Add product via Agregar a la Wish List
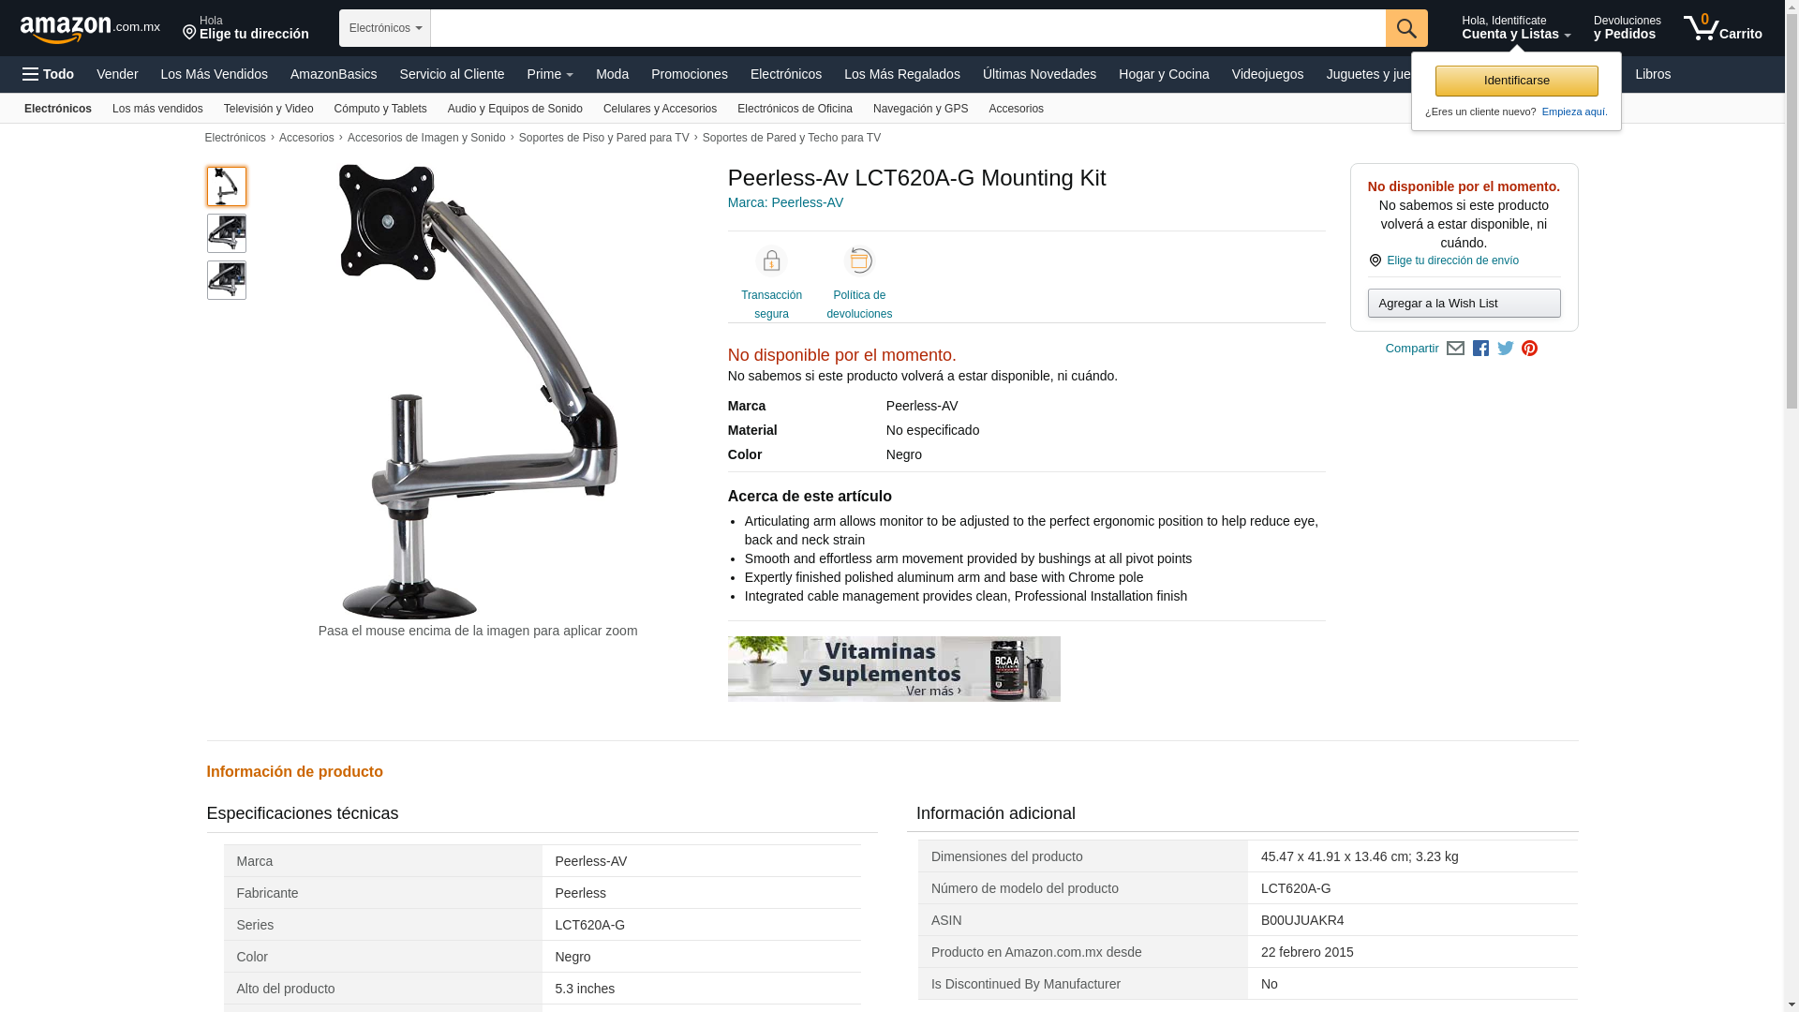The height and width of the screenshot is (1012, 1799). pos(1464,303)
